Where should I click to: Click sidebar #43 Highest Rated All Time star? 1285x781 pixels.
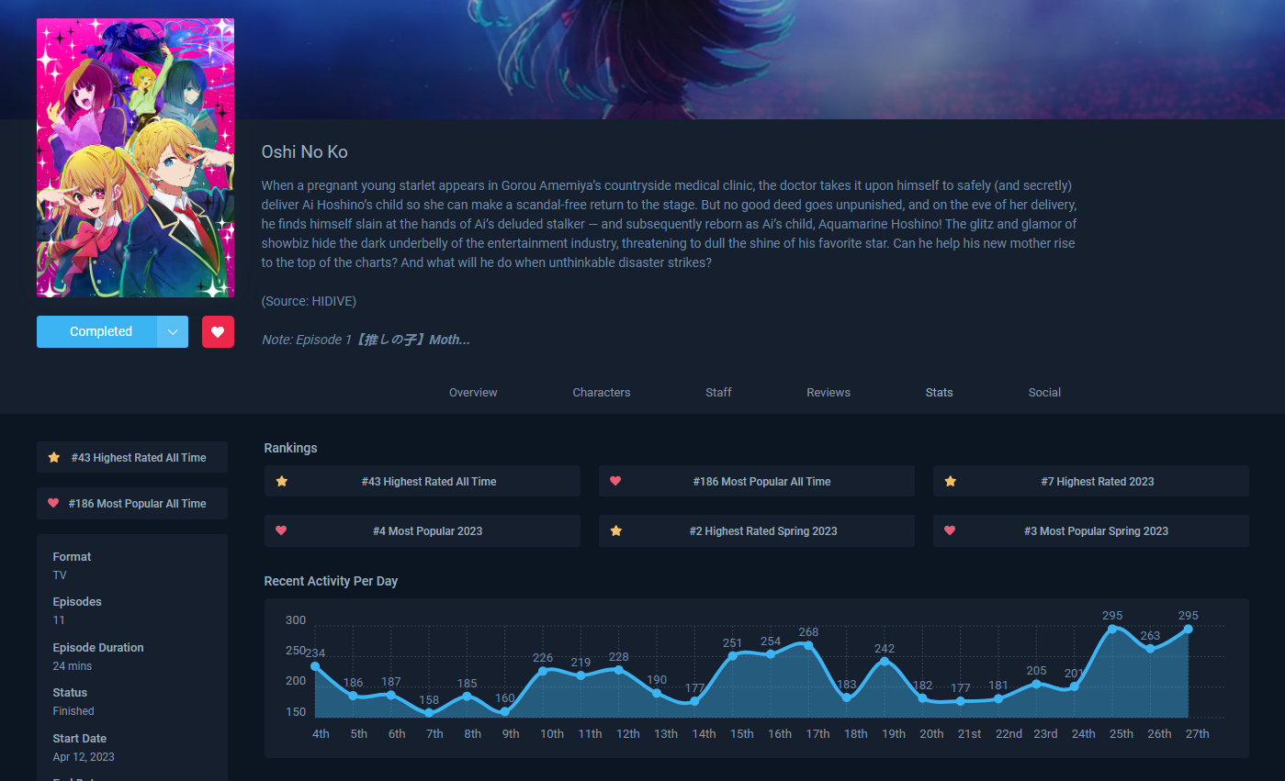coord(54,457)
